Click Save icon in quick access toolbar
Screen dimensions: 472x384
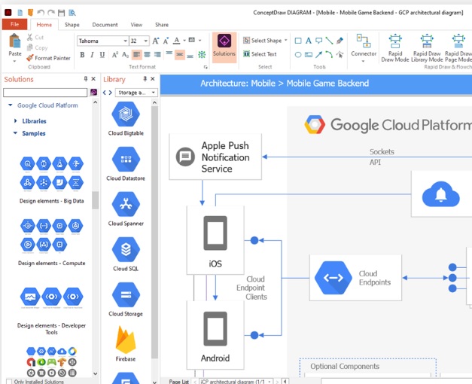pyautogui.click(x=62, y=12)
